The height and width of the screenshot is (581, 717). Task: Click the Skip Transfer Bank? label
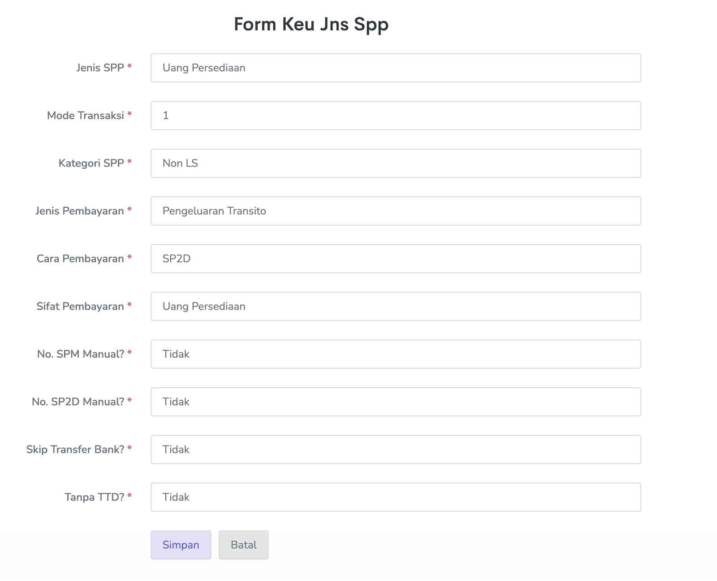[75, 449]
